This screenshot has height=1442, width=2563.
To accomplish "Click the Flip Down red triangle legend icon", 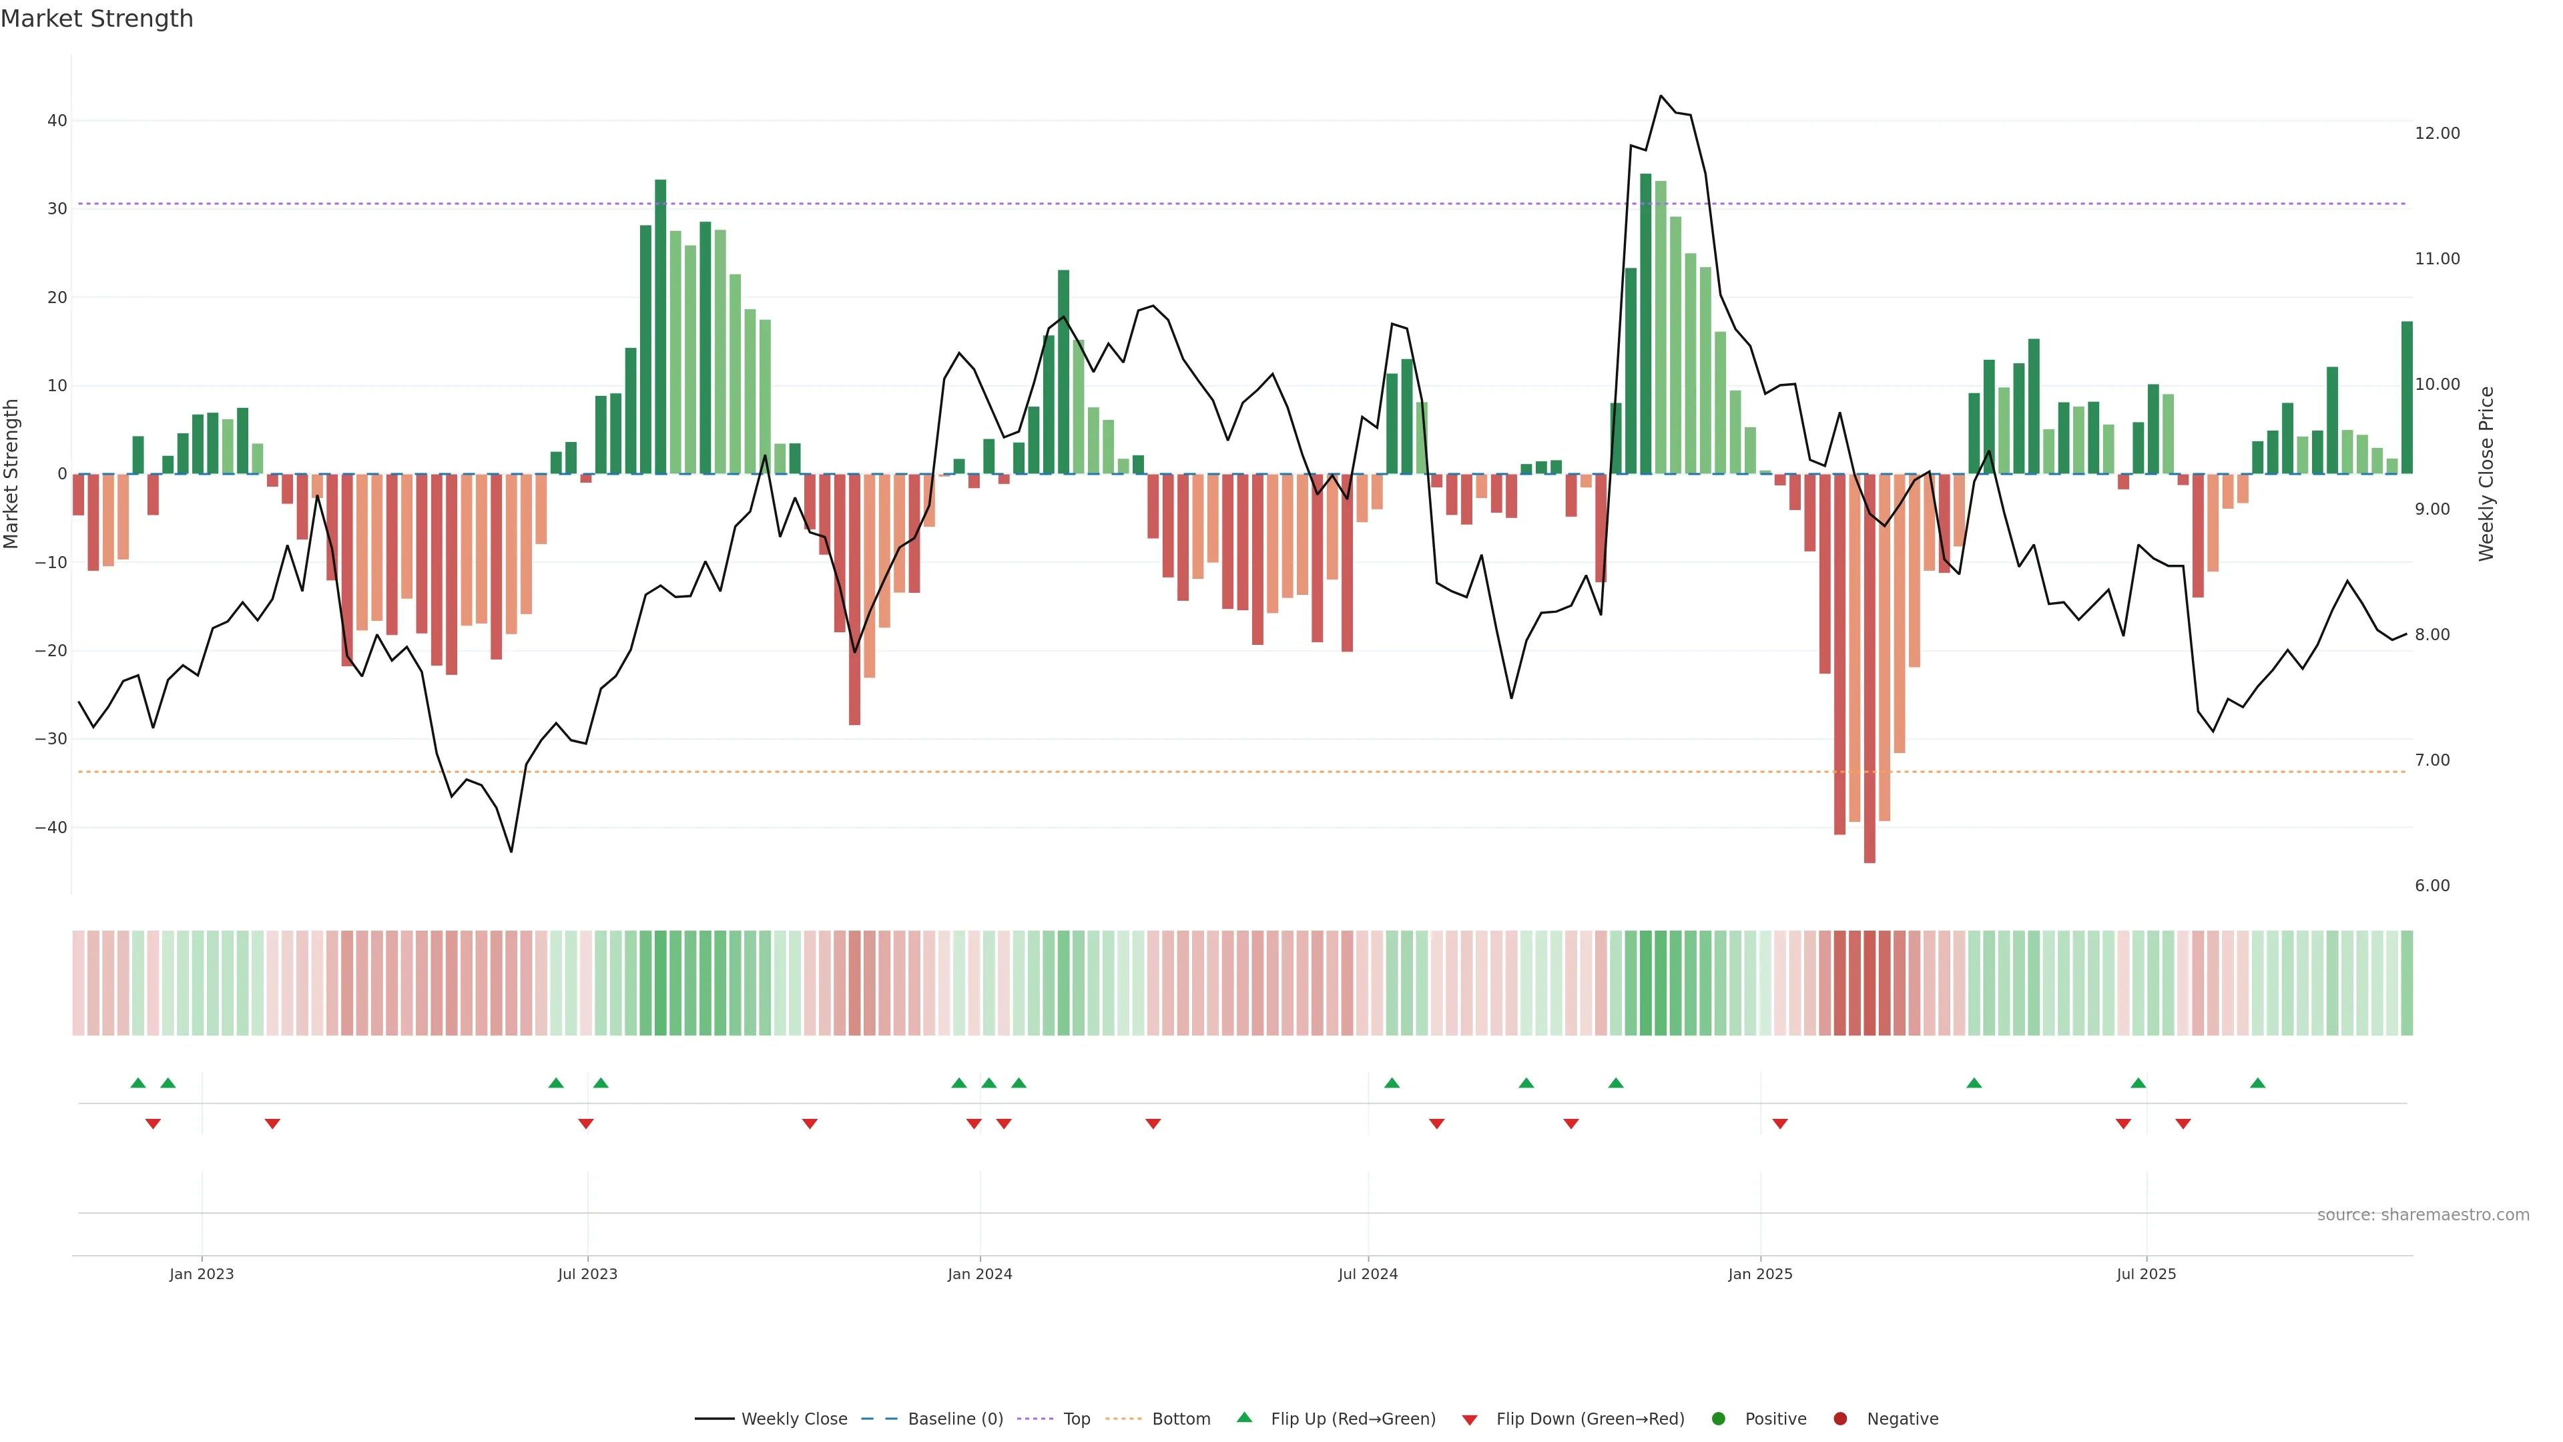I will 1470,1419.
